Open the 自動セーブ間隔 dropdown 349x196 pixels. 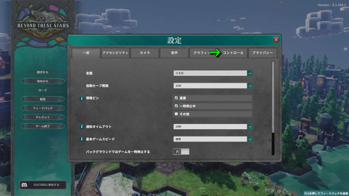(x=213, y=86)
